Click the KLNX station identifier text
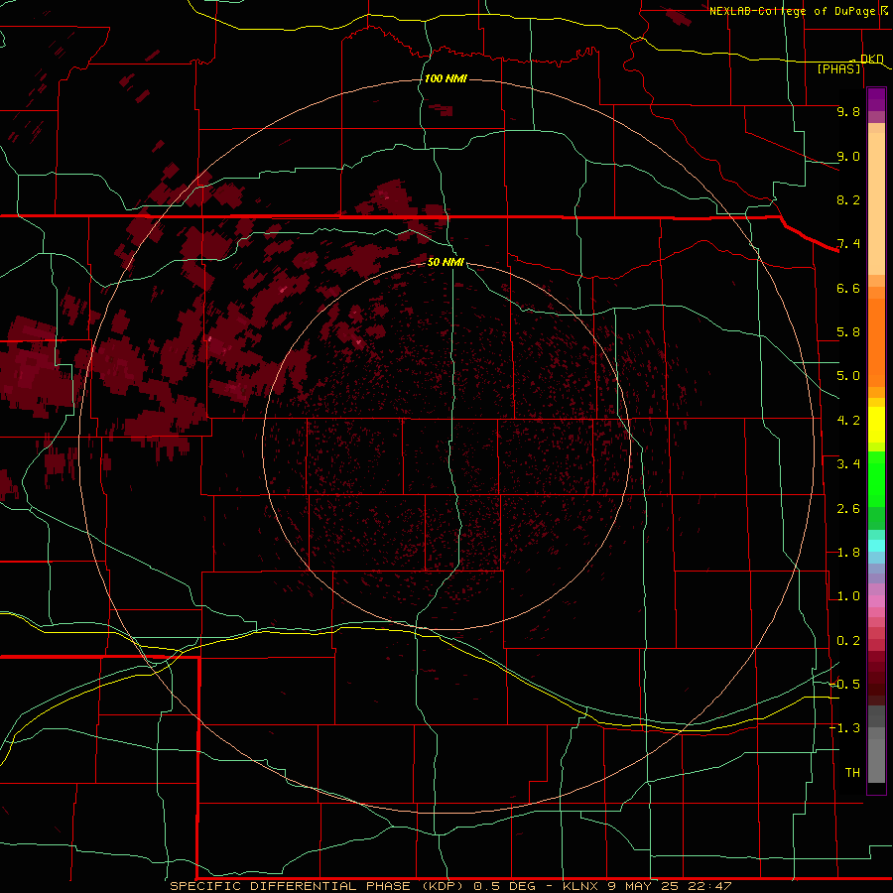 click(580, 886)
